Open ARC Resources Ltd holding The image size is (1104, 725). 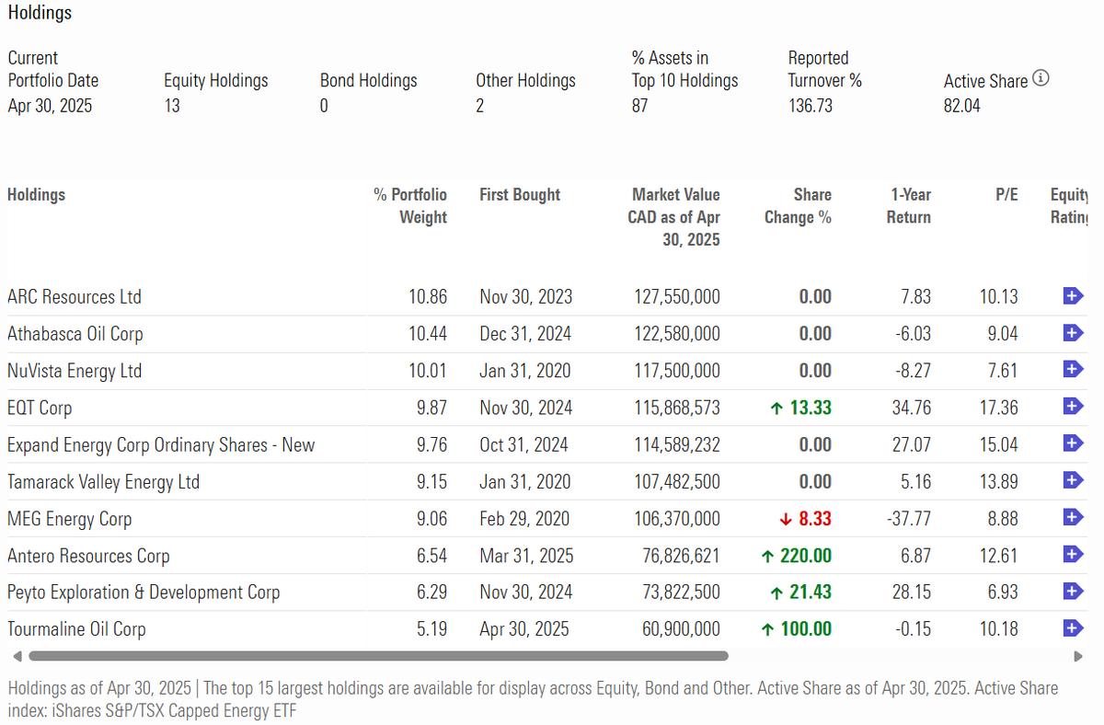tap(75, 297)
